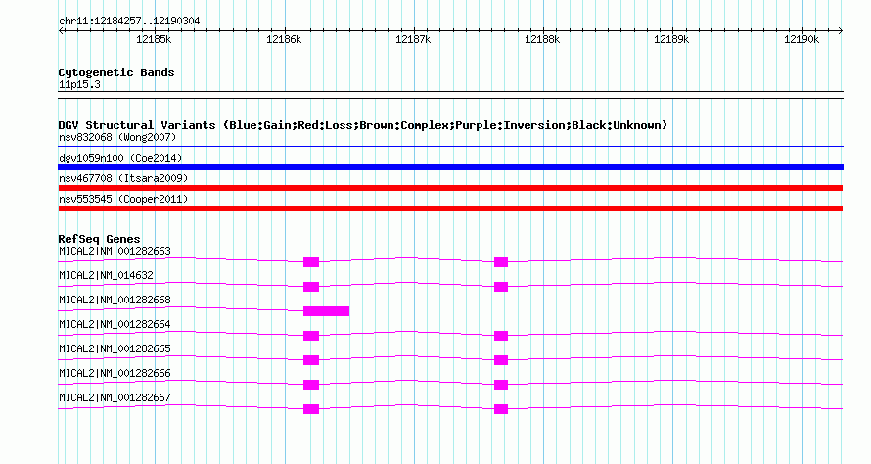
Task: Open the RefSeq Genes track title
Action: click(99, 239)
